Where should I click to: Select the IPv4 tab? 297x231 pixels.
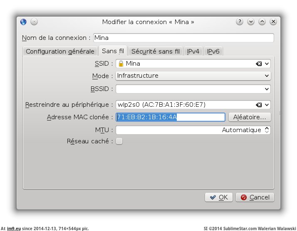pyautogui.click(x=193, y=52)
